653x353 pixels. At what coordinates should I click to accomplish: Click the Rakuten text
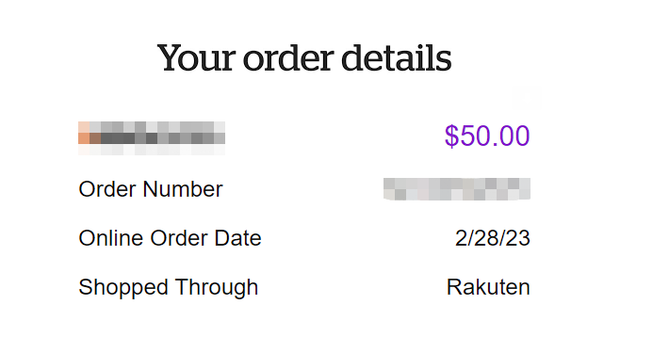488,287
